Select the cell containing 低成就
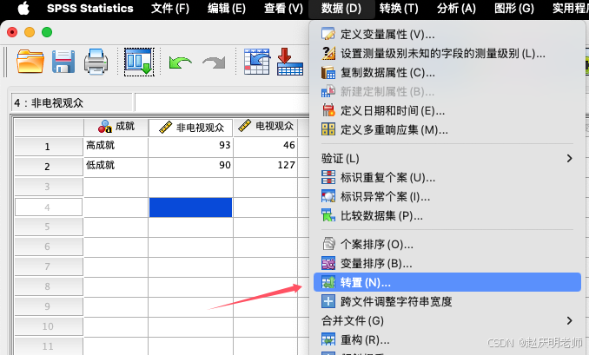The image size is (589, 355). point(116,167)
